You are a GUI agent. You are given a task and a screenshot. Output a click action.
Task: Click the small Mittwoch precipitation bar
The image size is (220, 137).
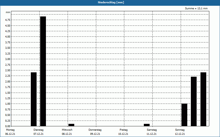[71, 125]
